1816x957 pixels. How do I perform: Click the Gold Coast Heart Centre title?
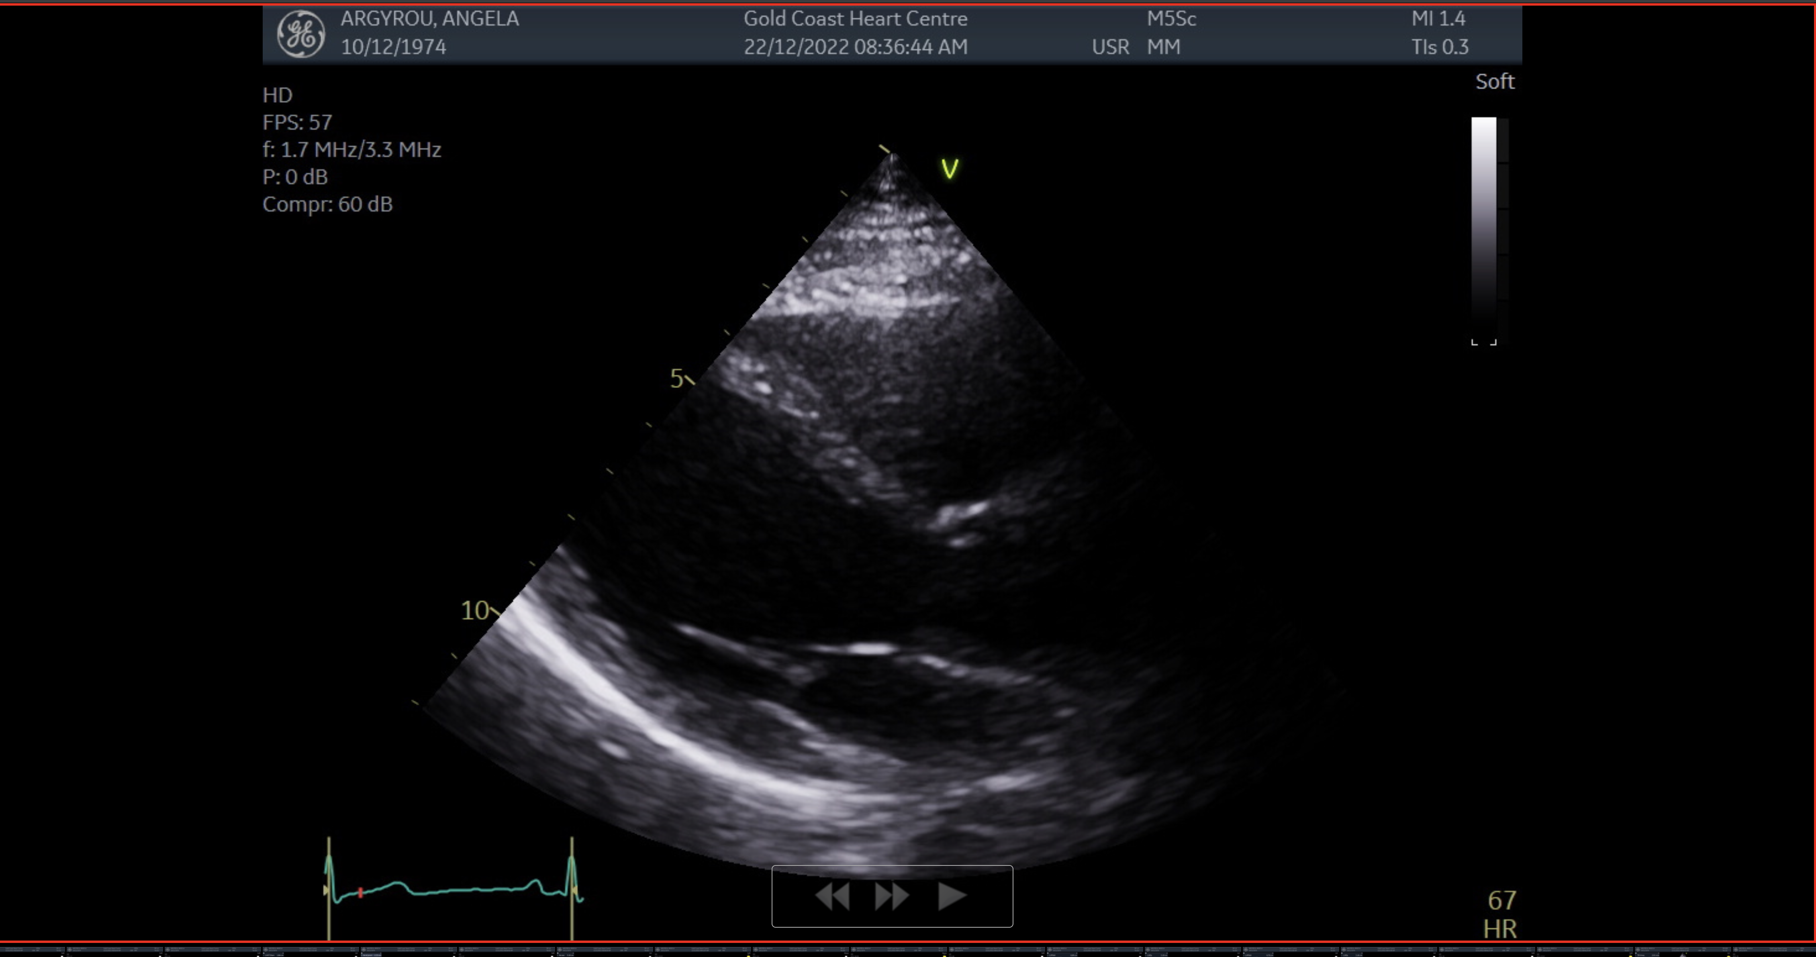tap(855, 19)
